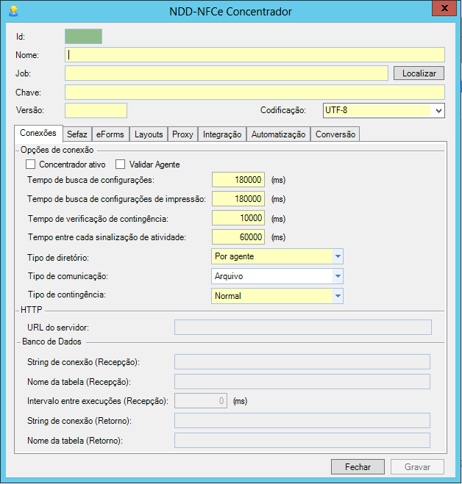Enable the Concentrador ativo checkbox
462x484 pixels.
point(30,165)
